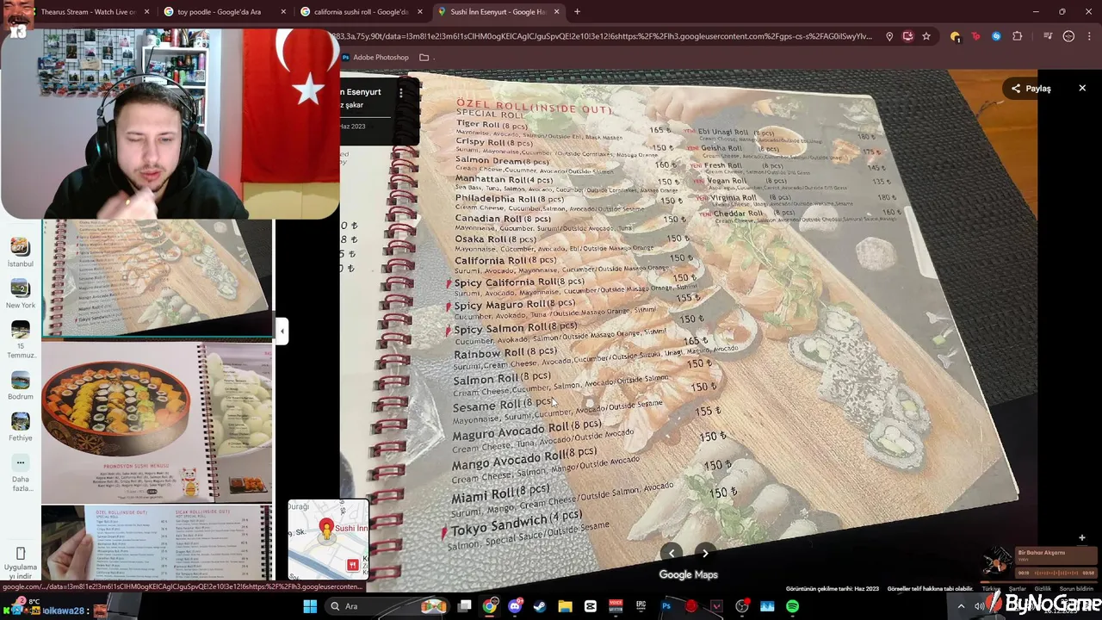The height and width of the screenshot is (620, 1102).
Task: Open the Photos app on the taskbar
Action: pos(767,606)
